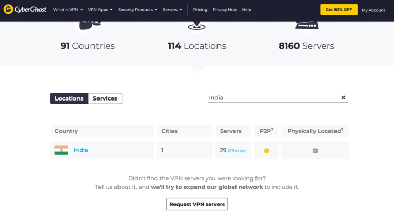Image resolution: width=394 pixels, height=221 pixels.
Task: Click the gray Physically Located indicator
Action: coord(315,151)
